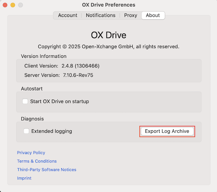217x192 pixels.
Task: Click the Server Version 7.10.6-Rev75 text
Action: 59,75
